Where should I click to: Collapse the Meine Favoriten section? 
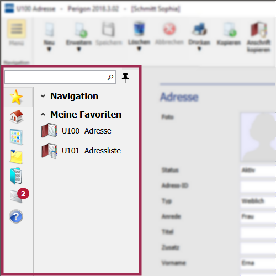tap(43, 114)
